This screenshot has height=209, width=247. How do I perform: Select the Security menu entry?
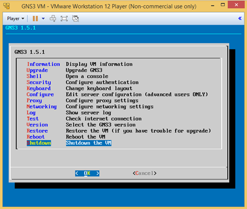(x=39, y=83)
